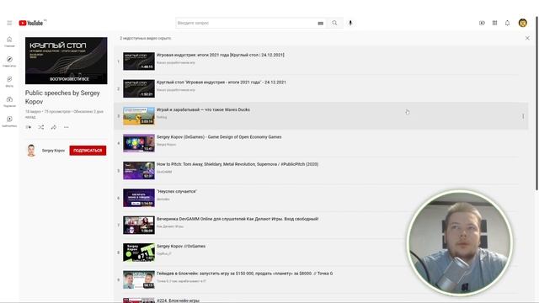Save playlist with the add-to-library icon

28,127
